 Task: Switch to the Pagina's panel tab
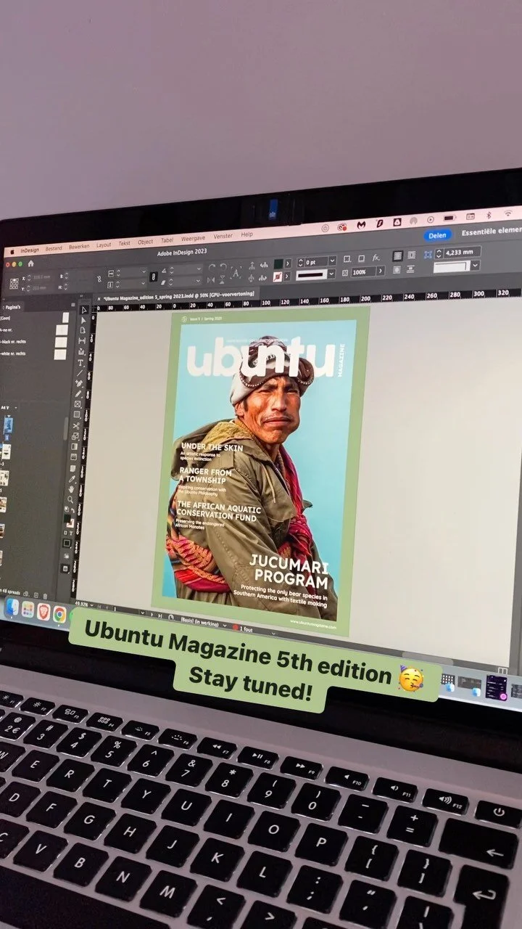[12, 307]
